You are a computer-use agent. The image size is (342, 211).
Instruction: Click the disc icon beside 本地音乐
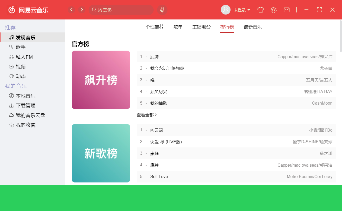click(x=11, y=96)
